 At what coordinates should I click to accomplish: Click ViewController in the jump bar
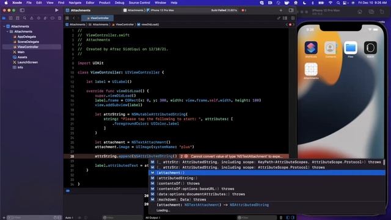pos(123,24)
